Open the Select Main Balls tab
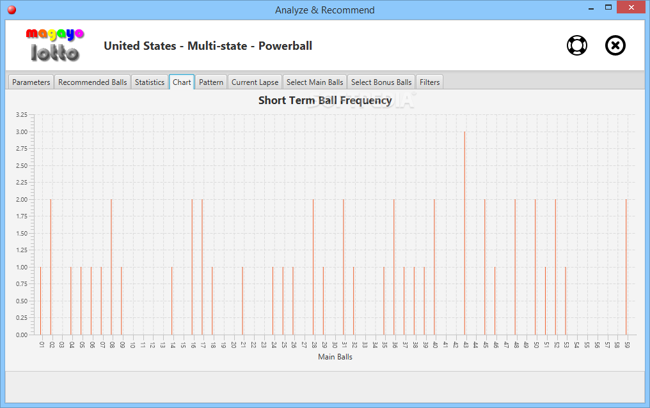This screenshot has height=408, width=650. [x=315, y=82]
